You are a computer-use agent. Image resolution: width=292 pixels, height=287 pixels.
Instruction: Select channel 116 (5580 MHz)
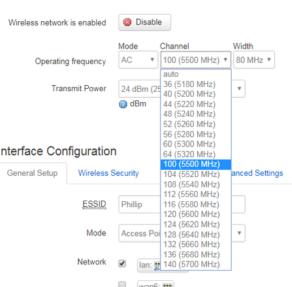[196, 204]
